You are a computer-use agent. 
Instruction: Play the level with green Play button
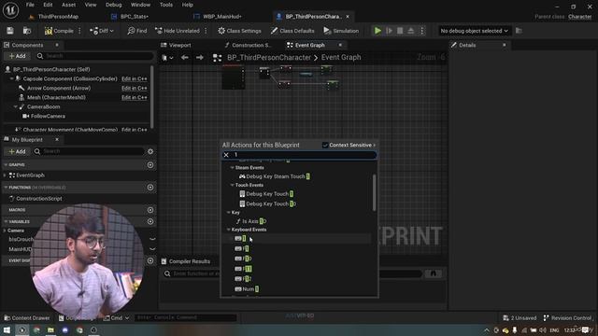(377, 31)
